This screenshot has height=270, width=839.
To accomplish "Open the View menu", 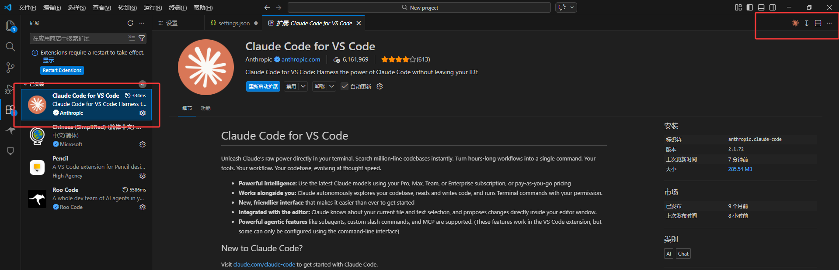I will [x=101, y=7].
